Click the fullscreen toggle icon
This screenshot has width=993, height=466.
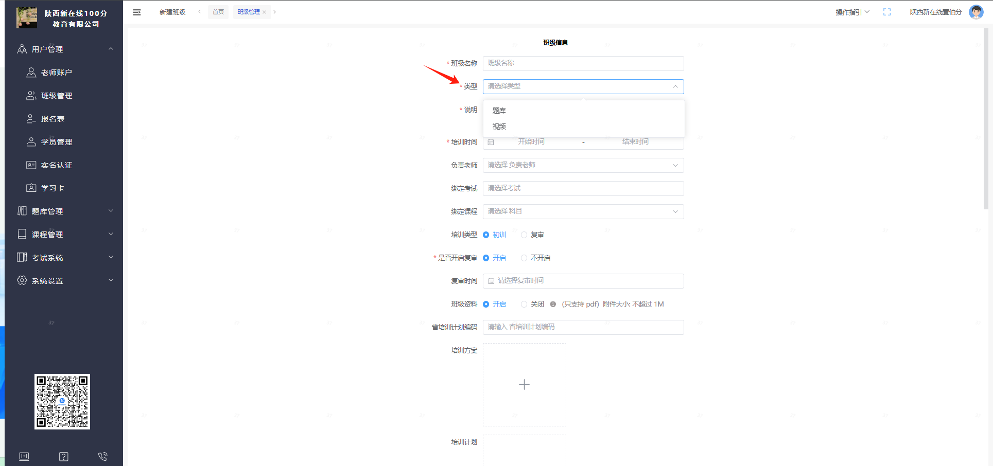click(x=887, y=12)
